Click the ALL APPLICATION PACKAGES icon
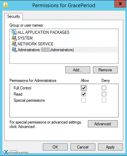The image size is (127, 156). tap(14, 32)
